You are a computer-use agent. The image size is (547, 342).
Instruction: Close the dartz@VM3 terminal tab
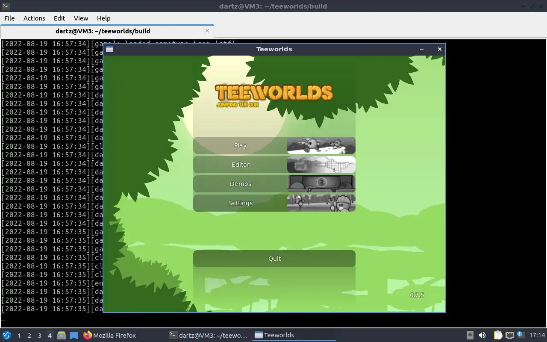pos(207,31)
